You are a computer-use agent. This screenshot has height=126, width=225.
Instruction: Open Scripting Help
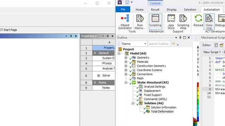click(x=183, y=22)
